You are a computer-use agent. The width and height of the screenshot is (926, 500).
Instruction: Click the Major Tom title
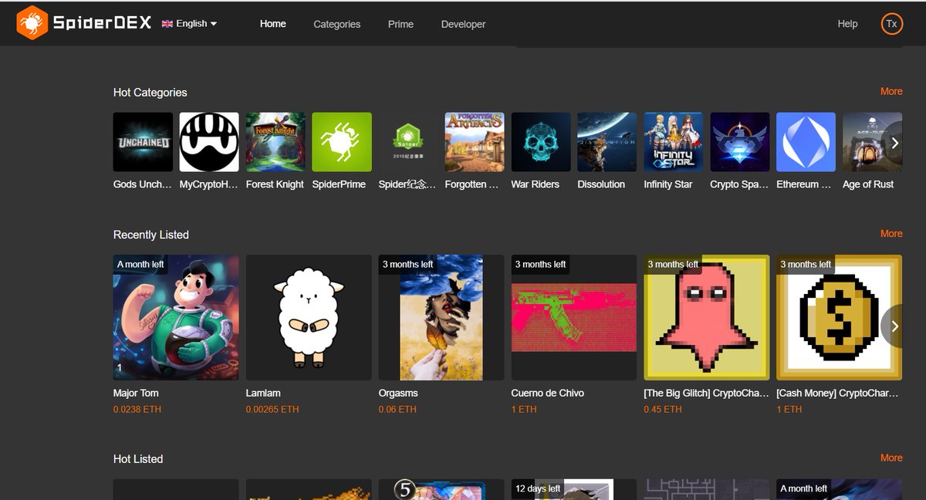pos(136,393)
